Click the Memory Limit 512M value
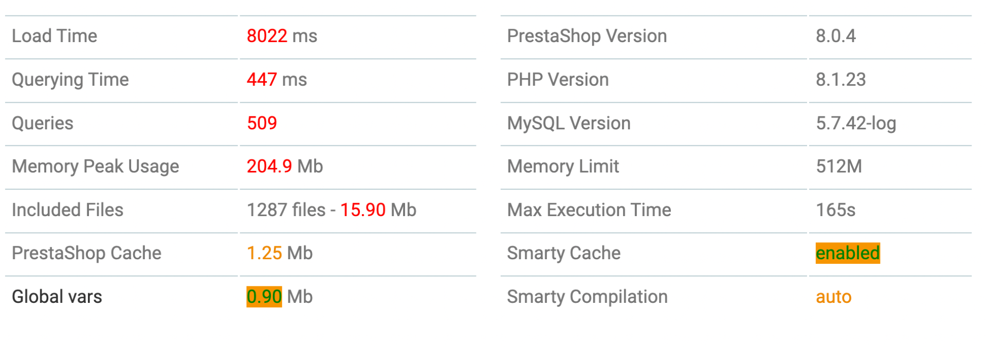Image resolution: width=987 pixels, height=347 pixels. (838, 166)
